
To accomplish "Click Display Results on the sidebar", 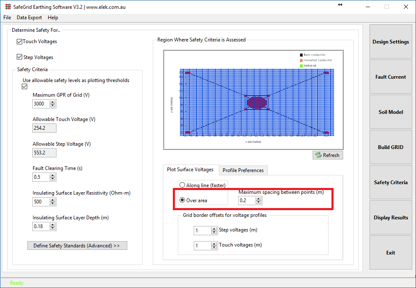I will point(390,217).
